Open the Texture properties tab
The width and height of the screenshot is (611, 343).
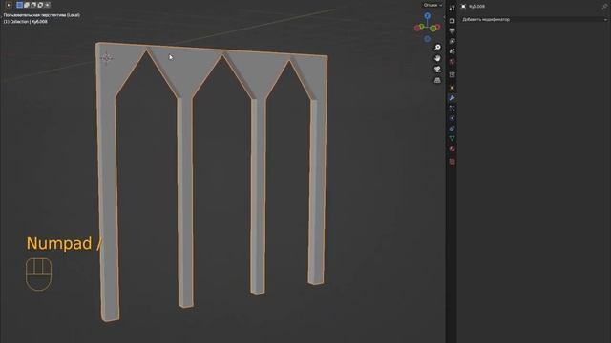(452, 162)
